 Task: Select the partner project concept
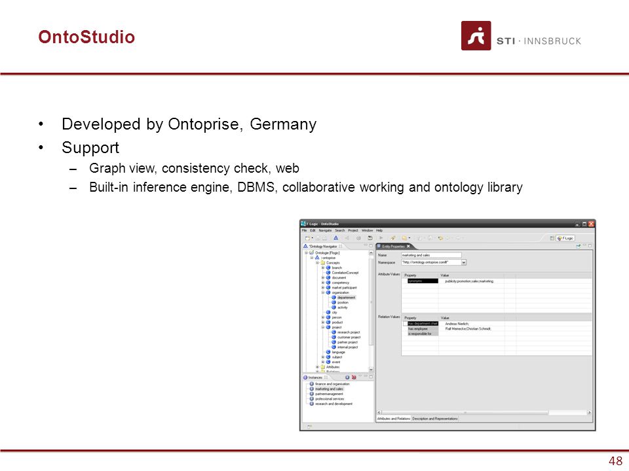(x=345, y=342)
